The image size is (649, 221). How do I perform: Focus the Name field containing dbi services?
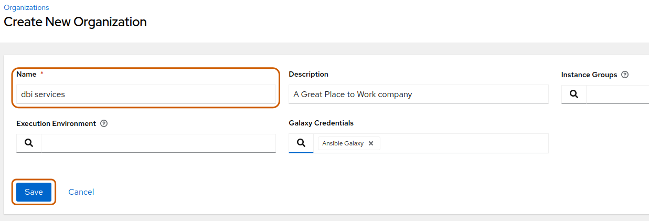coord(146,94)
